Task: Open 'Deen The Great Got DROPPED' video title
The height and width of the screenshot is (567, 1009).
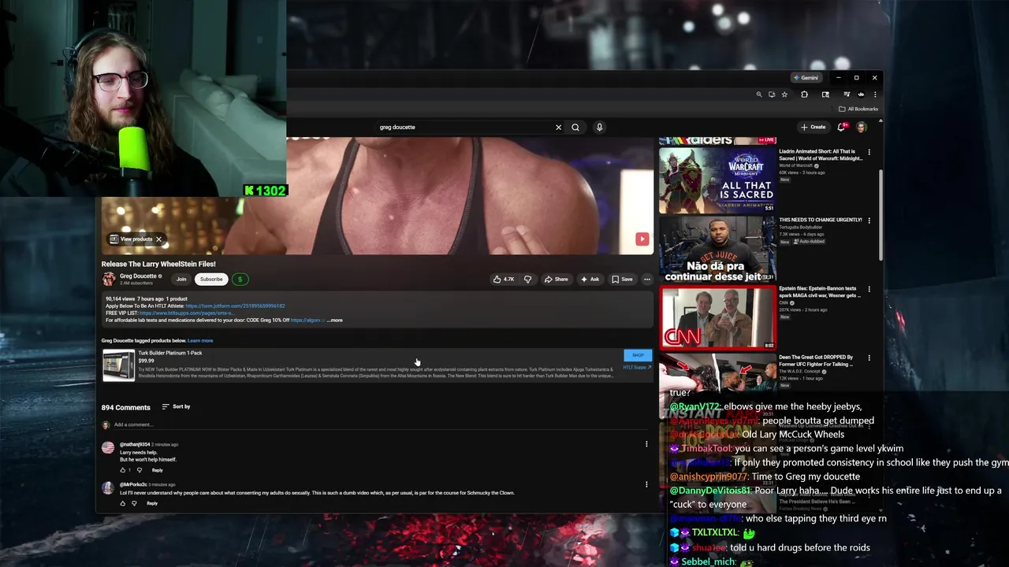Action: 817,361
